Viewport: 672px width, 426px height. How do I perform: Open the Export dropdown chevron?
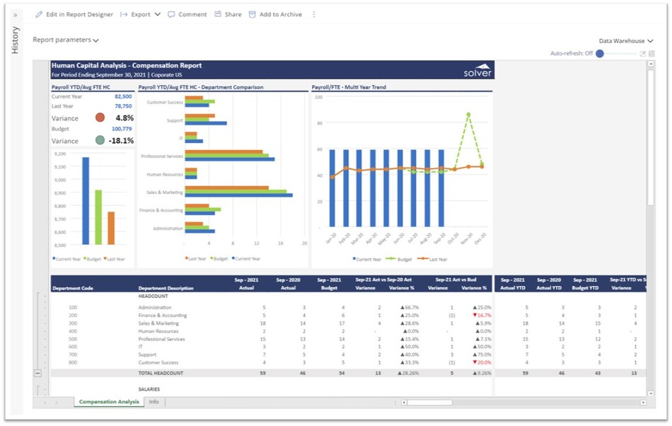point(157,14)
